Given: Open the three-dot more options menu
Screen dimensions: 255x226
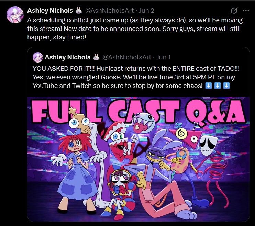Looking at the screenshot, I should point(246,11).
